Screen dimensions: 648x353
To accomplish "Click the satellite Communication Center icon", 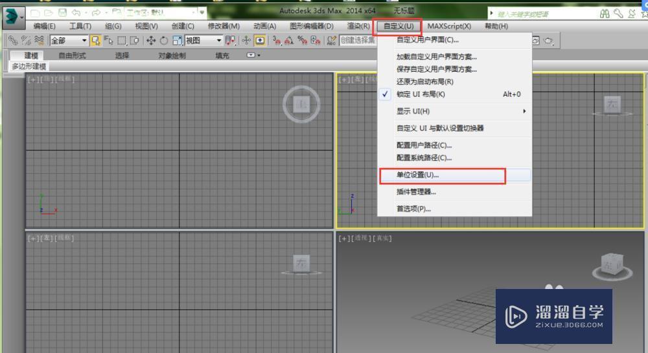I will 631,14.
